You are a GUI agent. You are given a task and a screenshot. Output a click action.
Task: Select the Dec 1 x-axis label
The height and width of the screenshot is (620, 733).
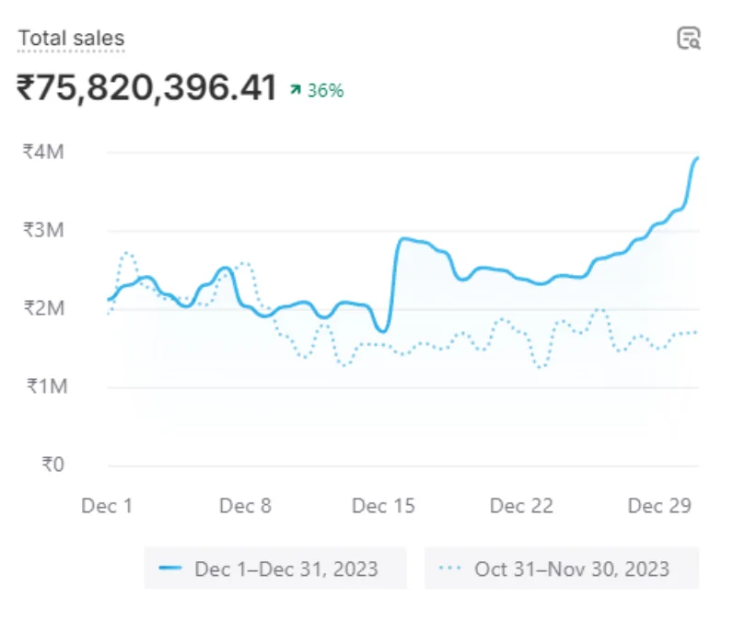coord(107,506)
